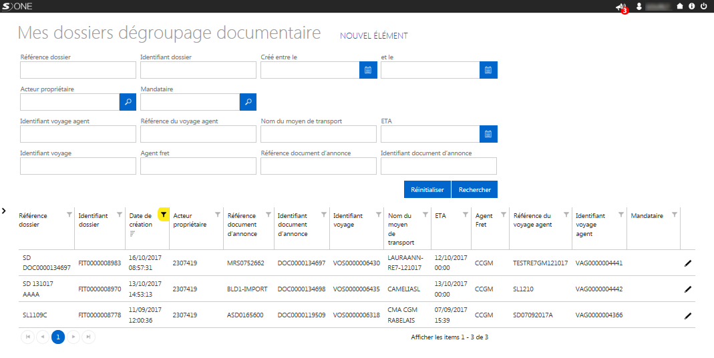Focus the Référence dossier input
The width and height of the screenshot is (714, 358).
tap(78, 70)
